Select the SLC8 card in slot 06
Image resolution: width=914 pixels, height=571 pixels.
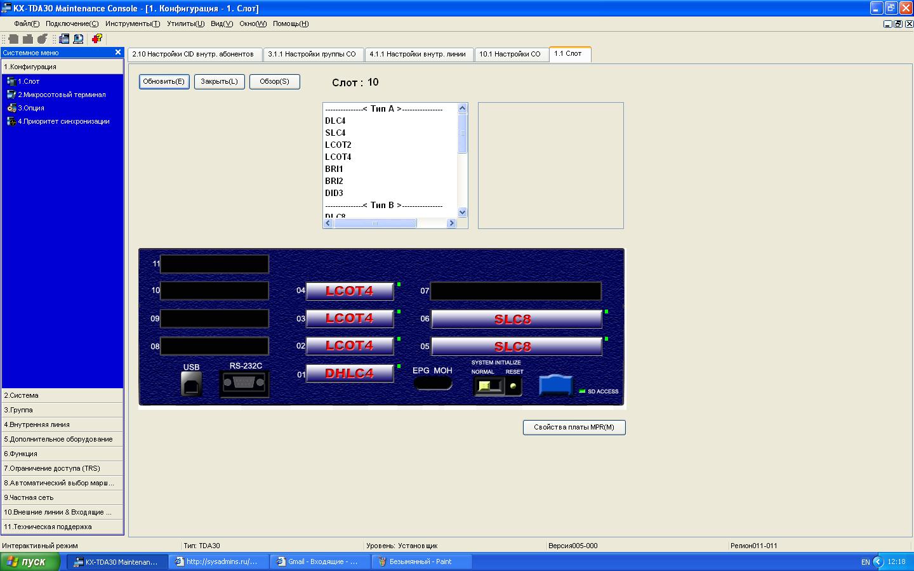pyautogui.click(x=517, y=319)
